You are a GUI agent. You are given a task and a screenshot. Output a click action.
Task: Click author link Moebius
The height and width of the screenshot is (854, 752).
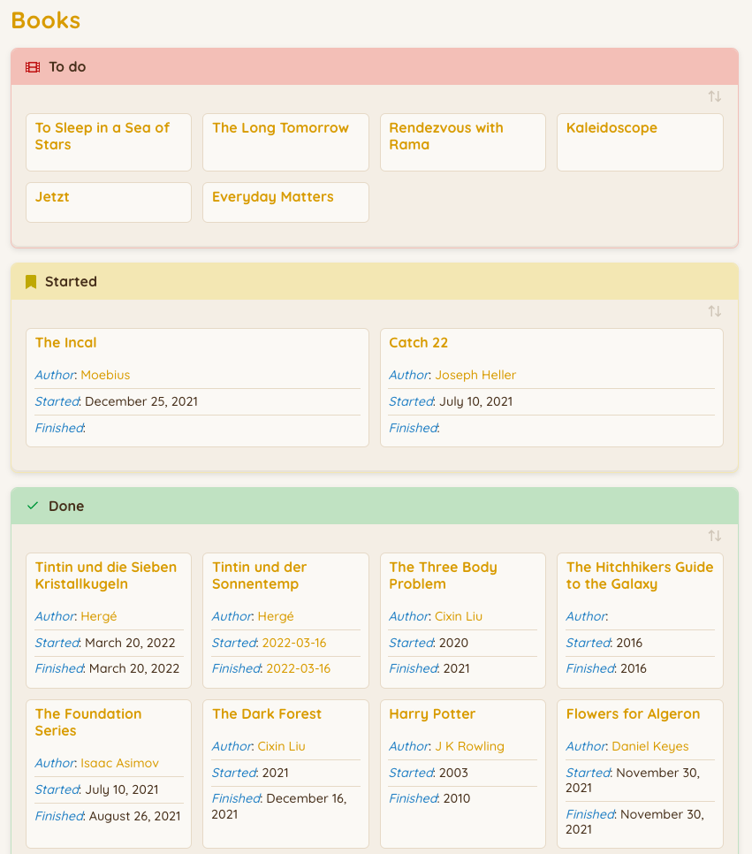point(106,375)
